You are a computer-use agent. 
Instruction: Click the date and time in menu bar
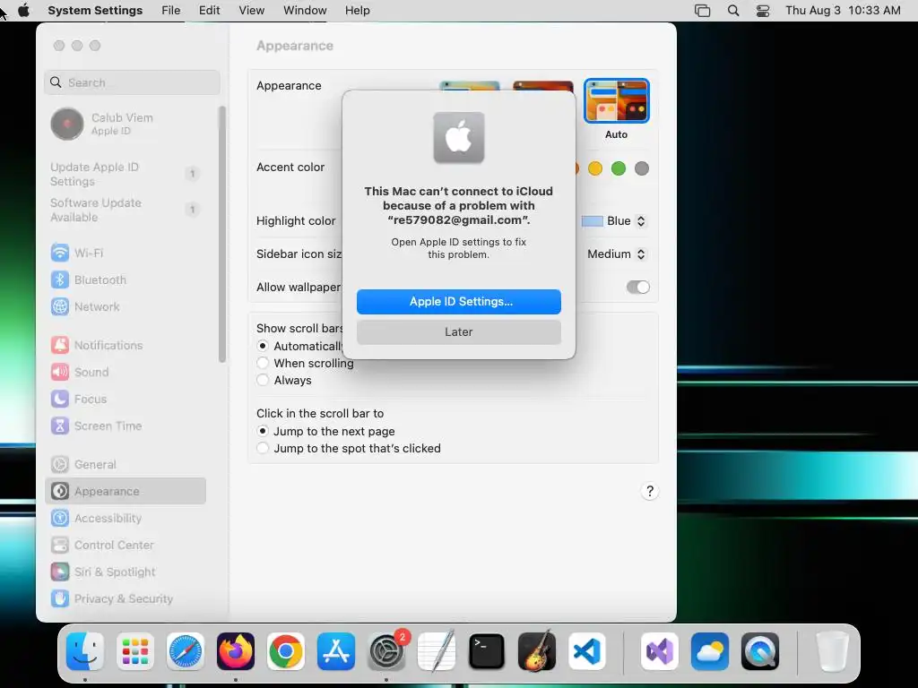pyautogui.click(x=843, y=11)
